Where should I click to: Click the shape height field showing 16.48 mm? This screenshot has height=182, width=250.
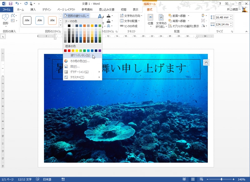pyautogui.click(x=223, y=17)
